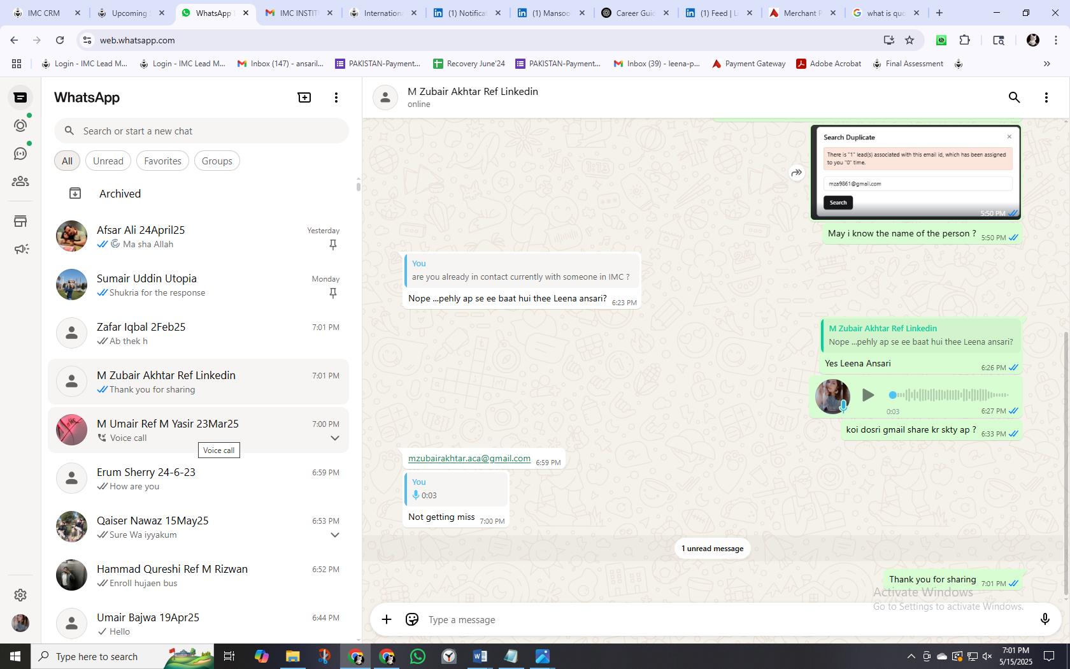
Task: Open the Search Duplicate image thumbnail
Action: tap(916, 172)
